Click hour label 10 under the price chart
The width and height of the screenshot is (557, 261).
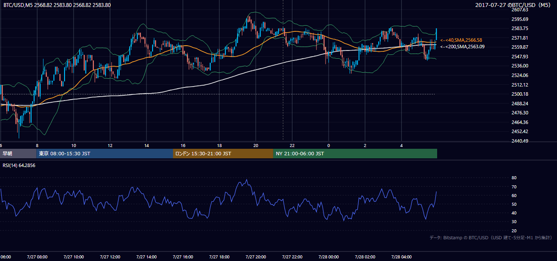coord(74,146)
